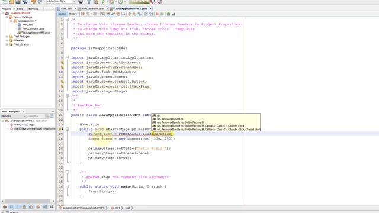Click the Find Next Occurrence icon
This screenshot has height=213, width=379.
click(x=113, y=14)
